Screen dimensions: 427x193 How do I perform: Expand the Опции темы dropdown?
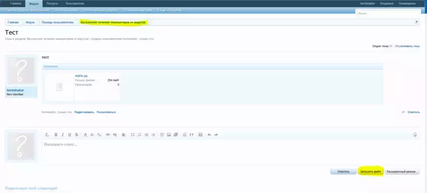pos(382,46)
